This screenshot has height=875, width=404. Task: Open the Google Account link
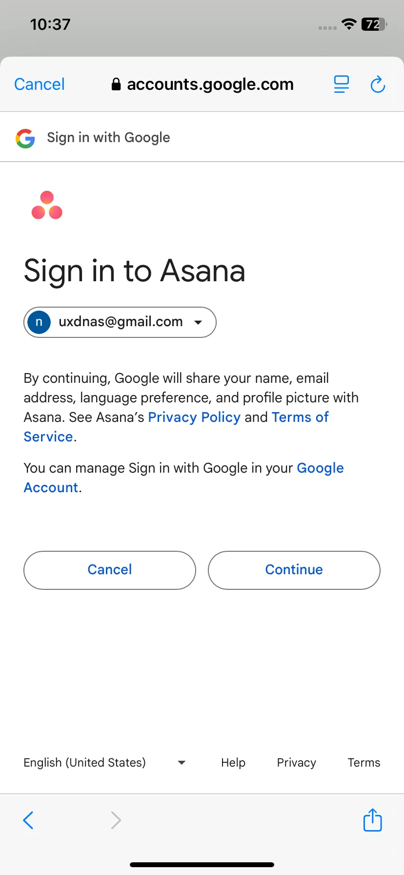click(184, 478)
